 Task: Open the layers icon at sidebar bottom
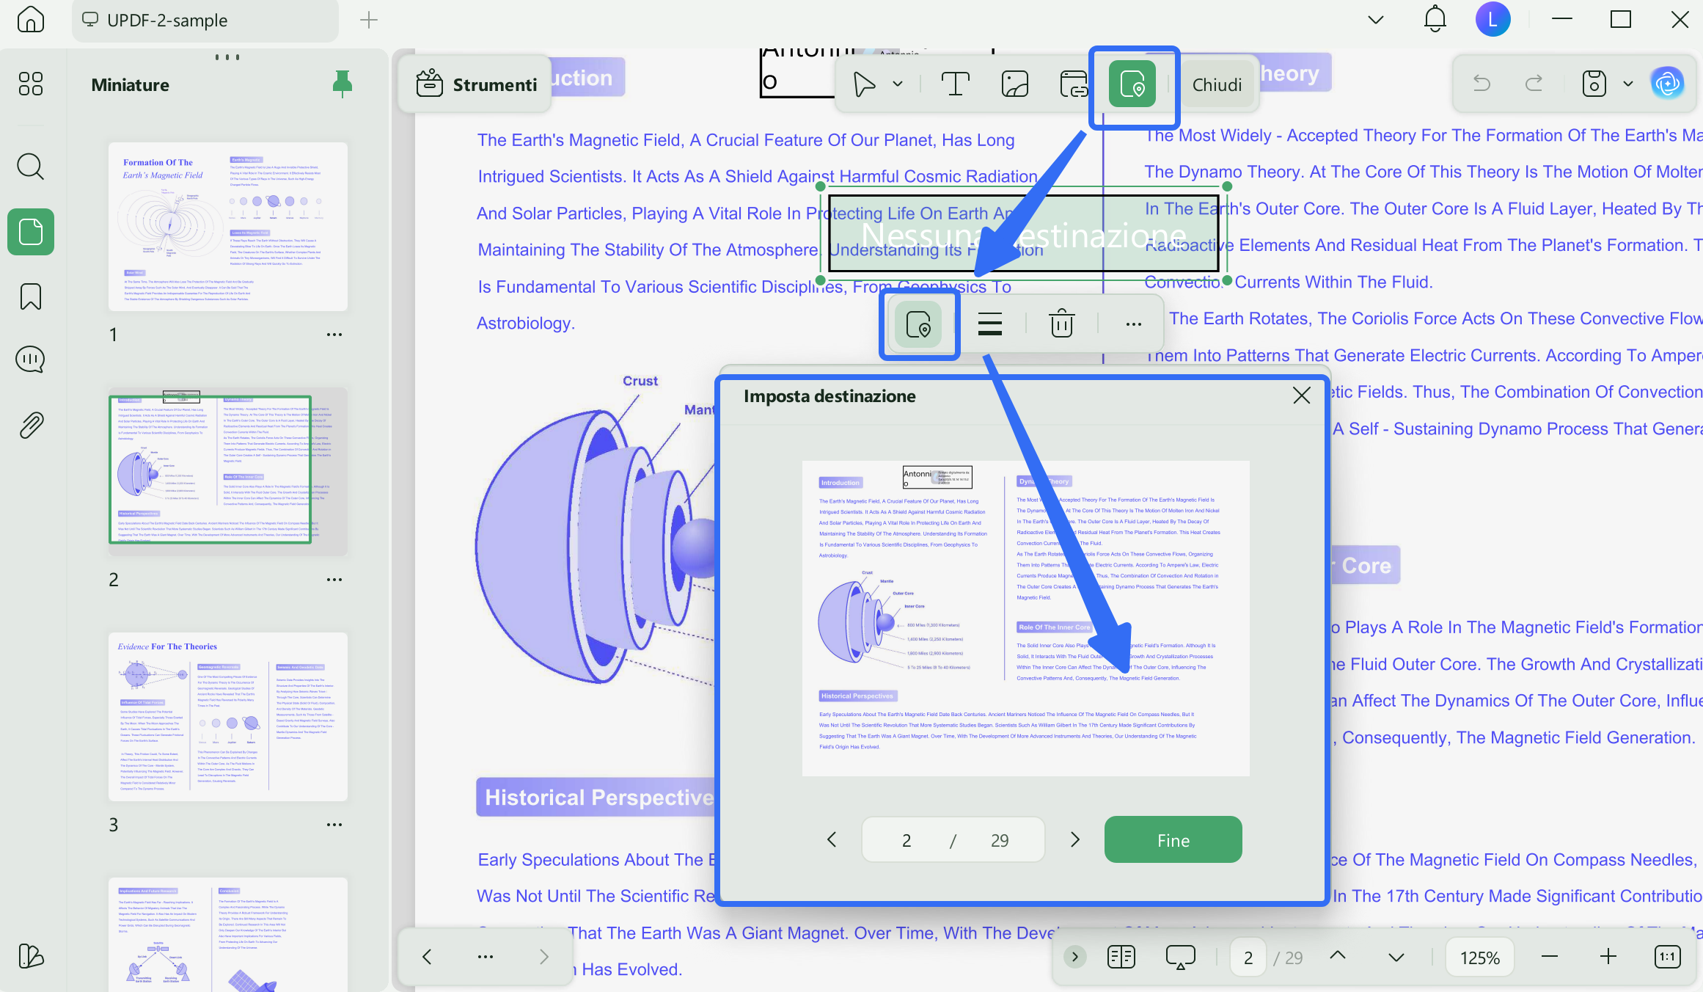click(x=30, y=956)
